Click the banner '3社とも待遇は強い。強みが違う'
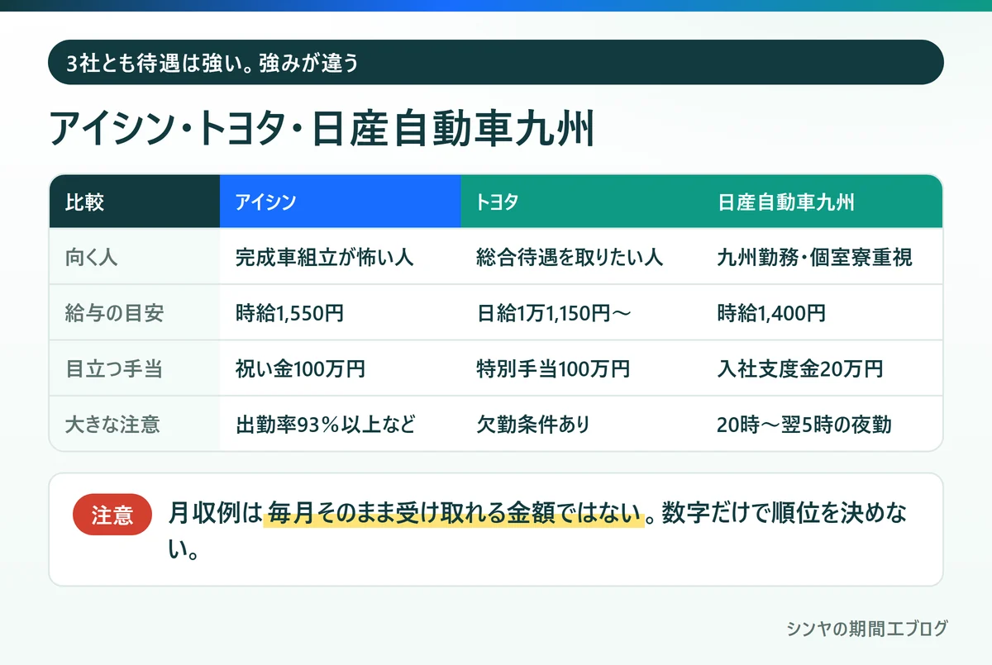 [496, 62]
